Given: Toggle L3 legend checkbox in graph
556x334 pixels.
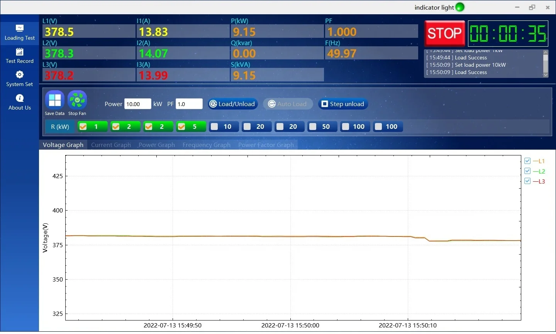Looking at the screenshot, I should pyautogui.click(x=527, y=181).
